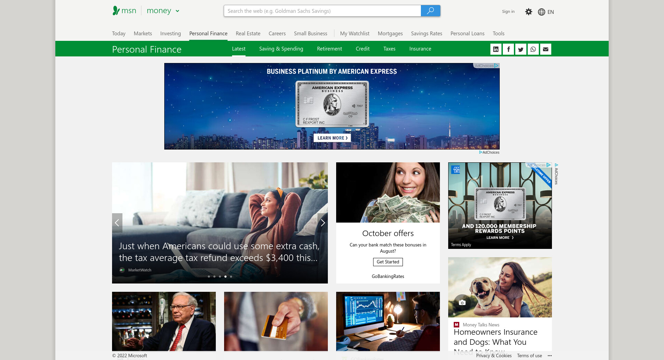Open WhatsApp share icon
Image resolution: width=664 pixels, height=360 pixels.
pos(533,49)
